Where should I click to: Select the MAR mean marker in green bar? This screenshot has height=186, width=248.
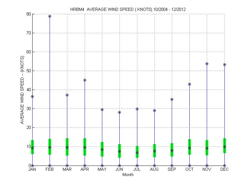(67, 148)
